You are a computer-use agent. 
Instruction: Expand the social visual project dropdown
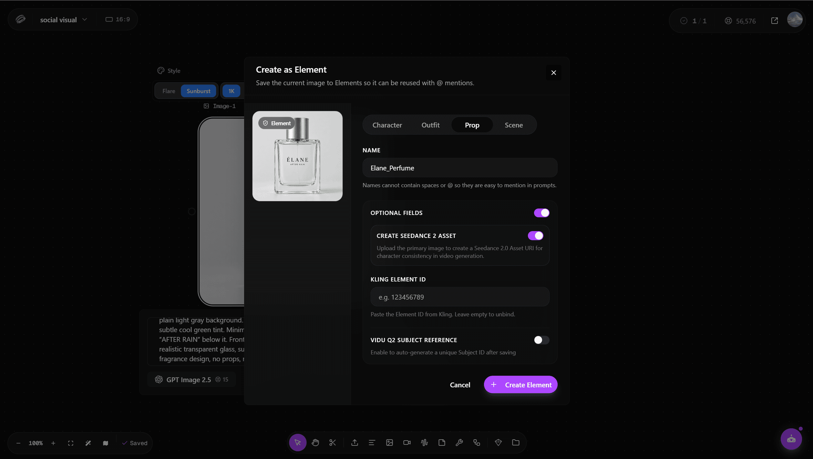click(x=64, y=20)
